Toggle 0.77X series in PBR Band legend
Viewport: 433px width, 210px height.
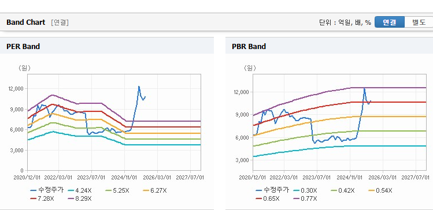[x=305, y=198]
